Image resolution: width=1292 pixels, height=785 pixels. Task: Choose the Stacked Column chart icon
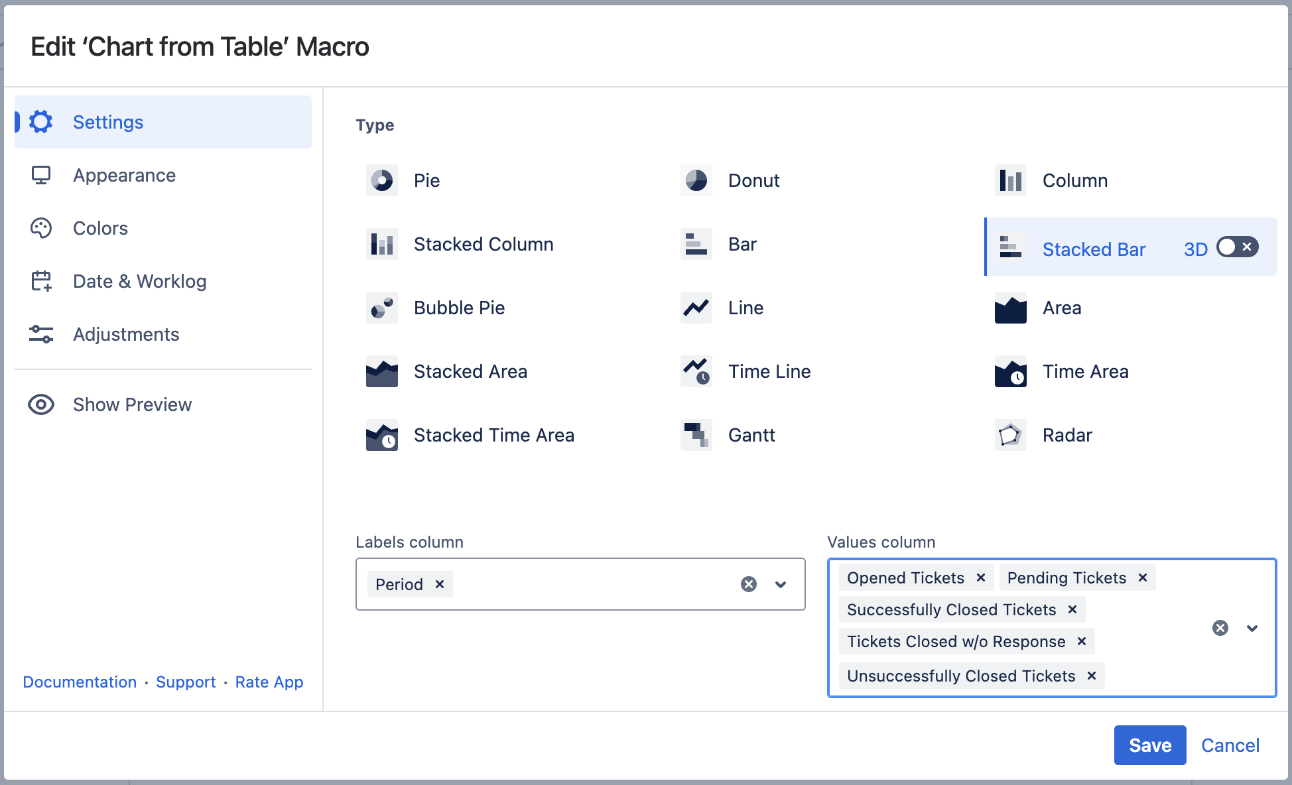[x=382, y=244]
